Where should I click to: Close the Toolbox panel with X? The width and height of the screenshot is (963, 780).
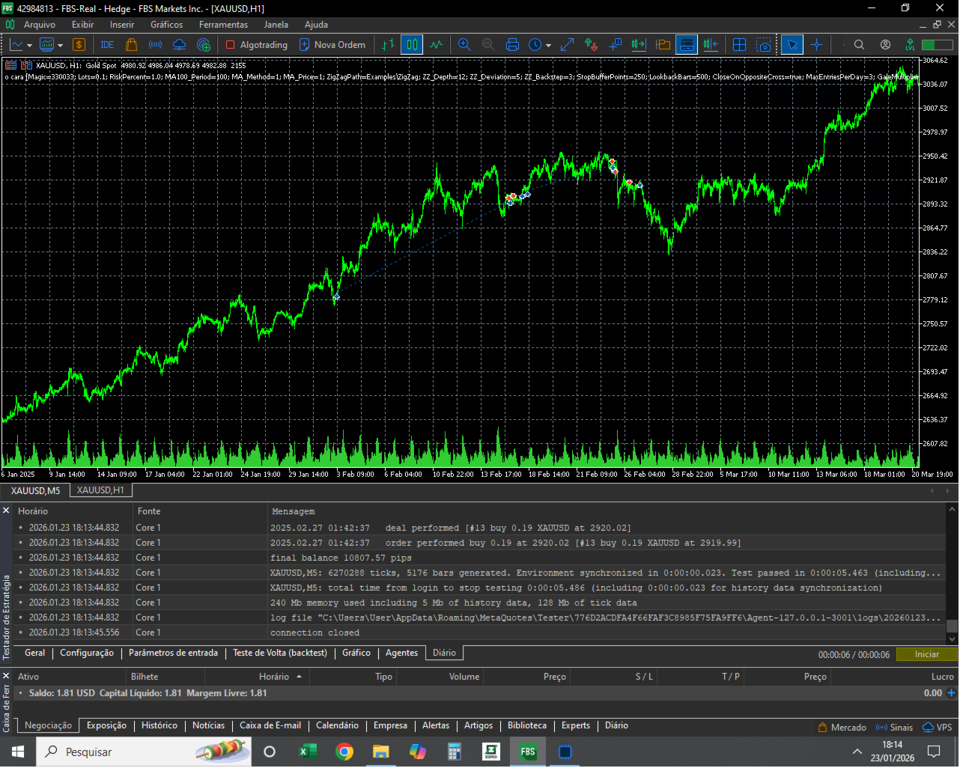pos(6,676)
